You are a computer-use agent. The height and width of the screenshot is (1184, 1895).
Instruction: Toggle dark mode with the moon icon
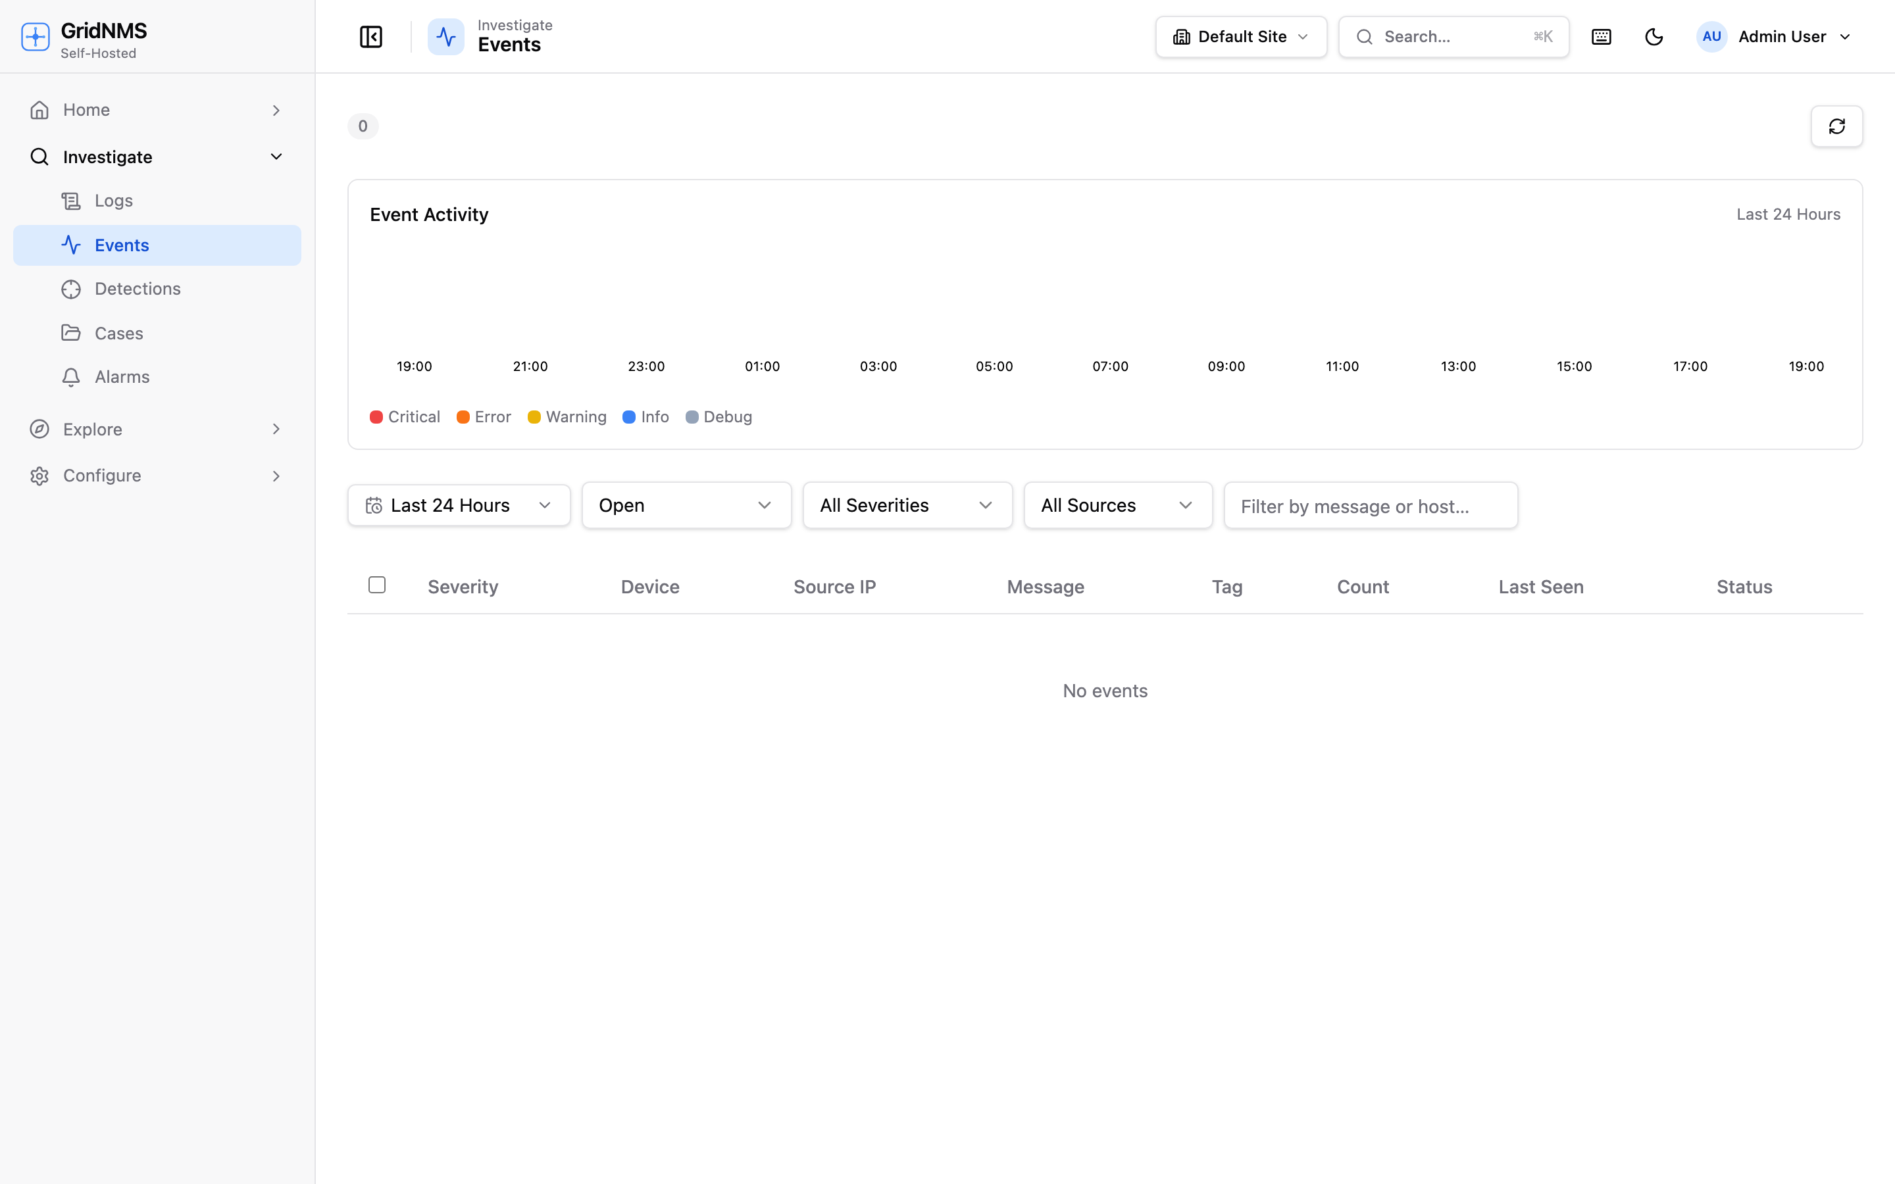(1654, 37)
